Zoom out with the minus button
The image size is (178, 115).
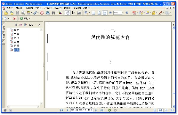point(110,13)
